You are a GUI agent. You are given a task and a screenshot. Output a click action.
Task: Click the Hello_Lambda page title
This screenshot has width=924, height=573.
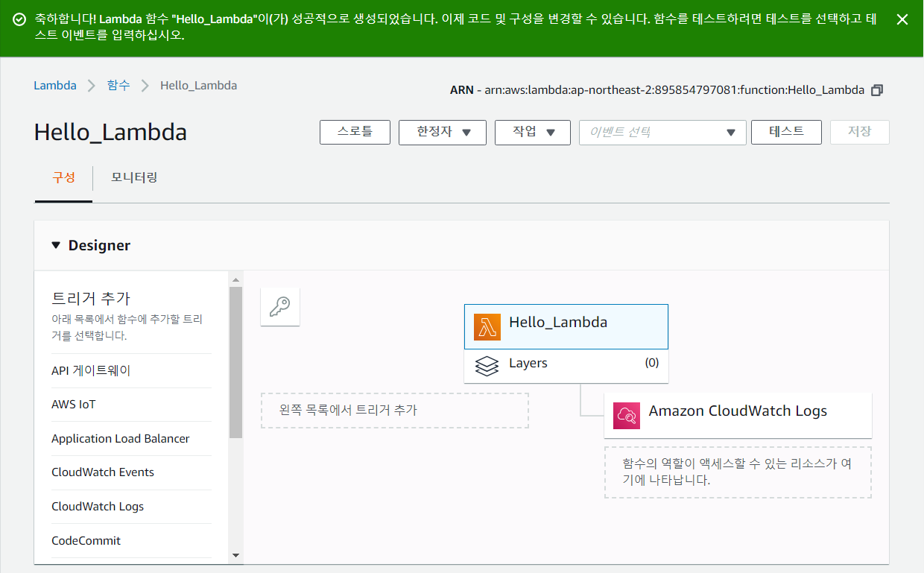coord(110,133)
